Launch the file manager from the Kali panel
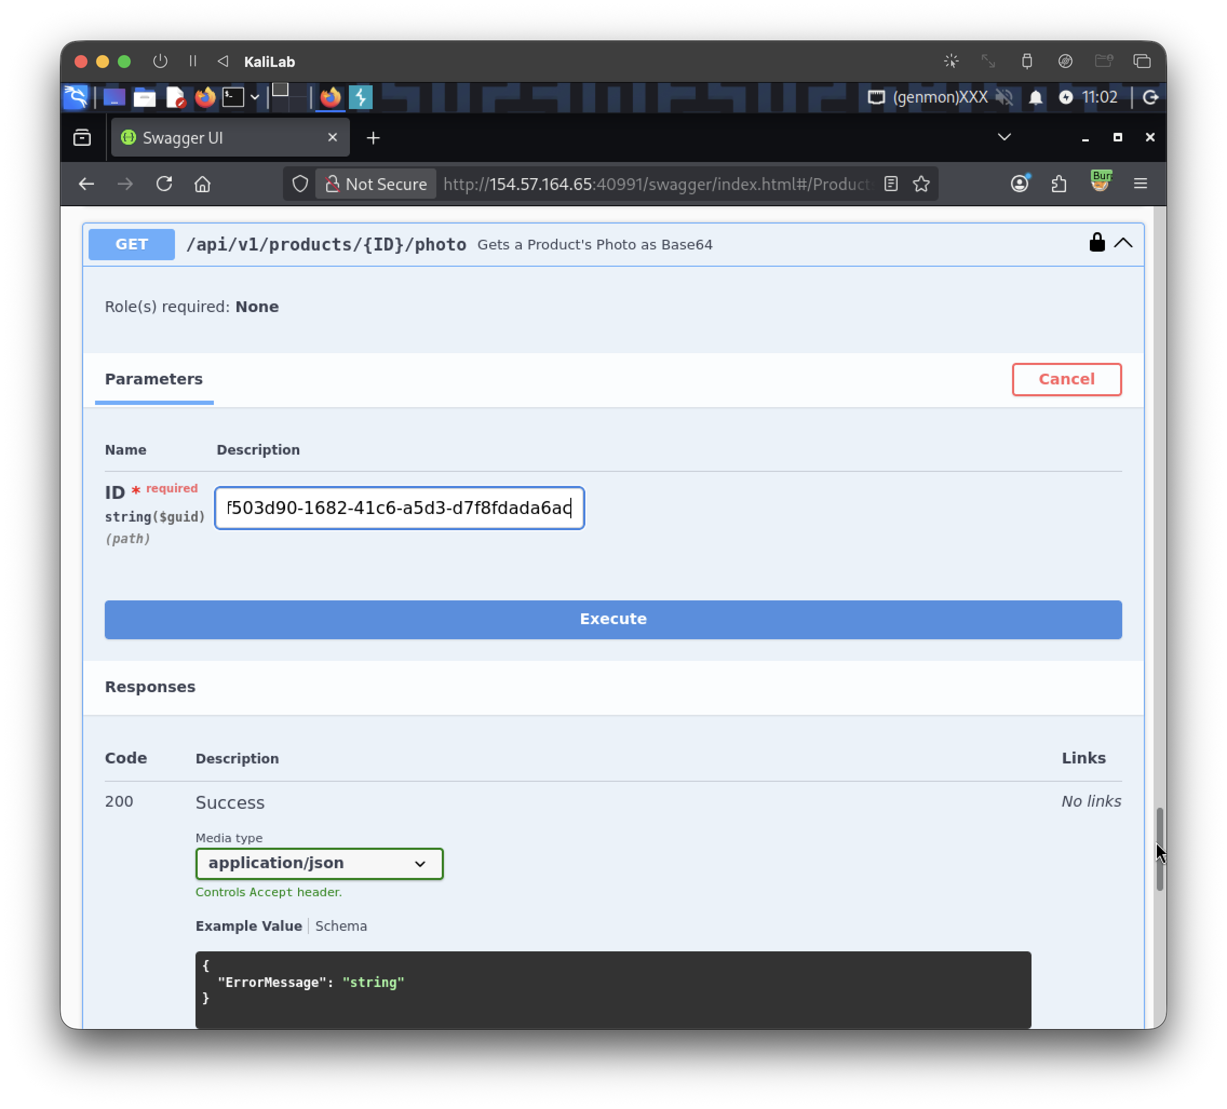 [144, 97]
